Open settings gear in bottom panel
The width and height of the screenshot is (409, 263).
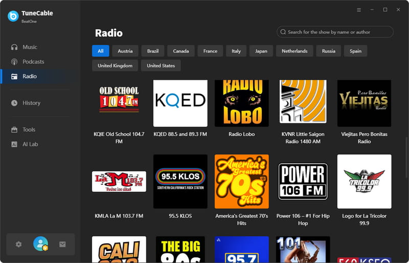coord(18,244)
